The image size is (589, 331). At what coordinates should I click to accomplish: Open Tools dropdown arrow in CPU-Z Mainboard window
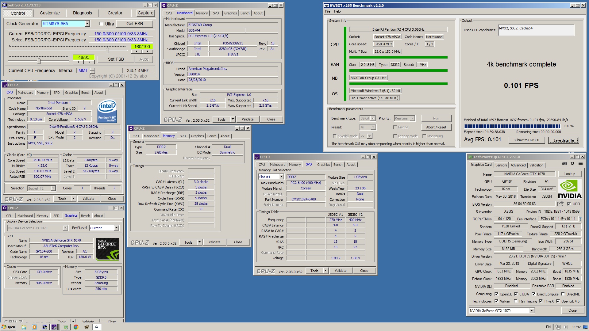(x=233, y=120)
